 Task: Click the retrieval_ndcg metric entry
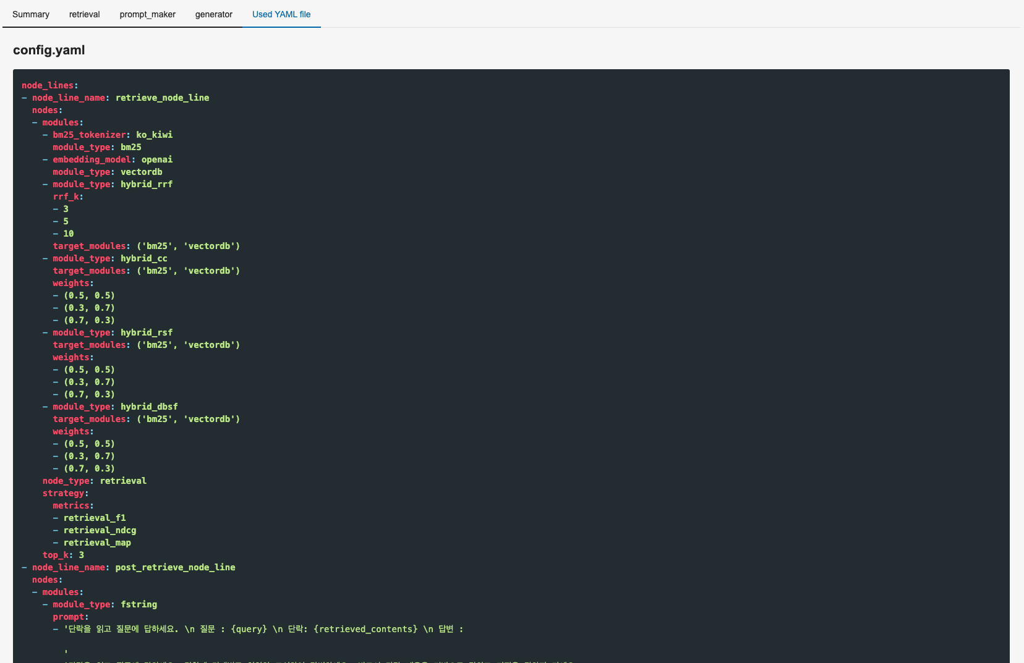[x=100, y=530]
